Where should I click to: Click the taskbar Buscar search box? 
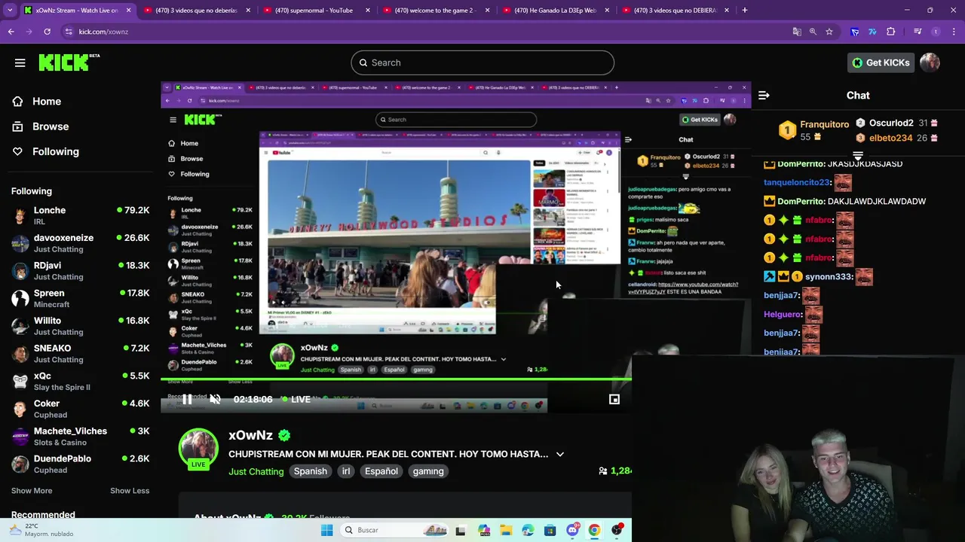(x=394, y=530)
